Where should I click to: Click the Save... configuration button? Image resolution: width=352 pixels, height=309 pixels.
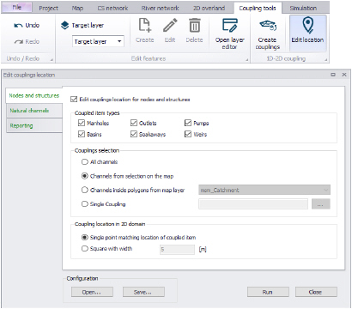(143, 292)
